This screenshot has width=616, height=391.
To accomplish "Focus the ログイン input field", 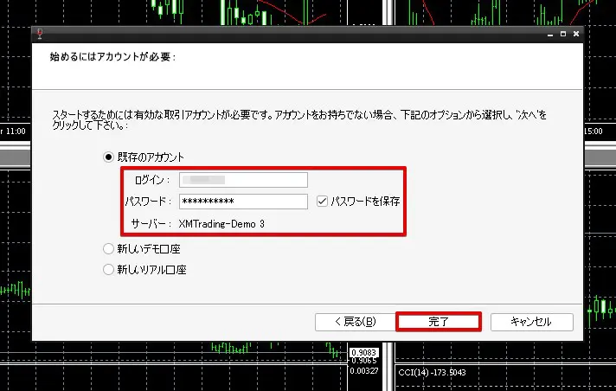I will [243, 180].
